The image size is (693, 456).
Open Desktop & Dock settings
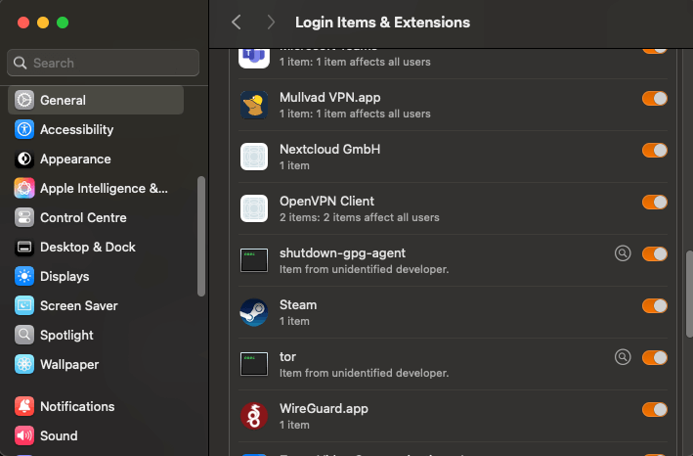tap(96, 247)
